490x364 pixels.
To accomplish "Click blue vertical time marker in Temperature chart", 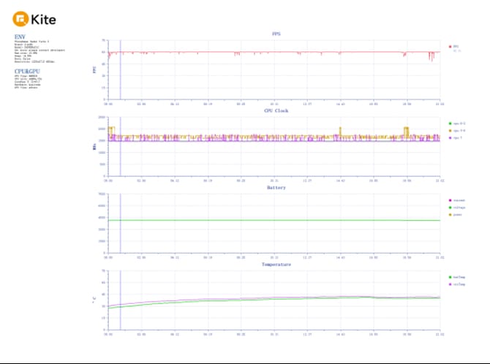I will tap(121, 300).
